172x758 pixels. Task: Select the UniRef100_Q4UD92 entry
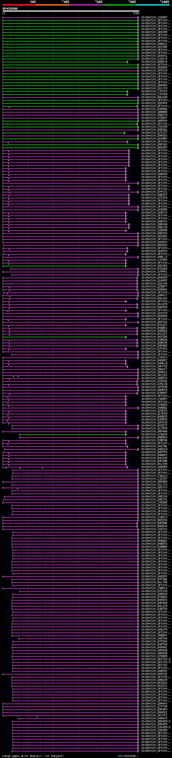pos(154,576)
